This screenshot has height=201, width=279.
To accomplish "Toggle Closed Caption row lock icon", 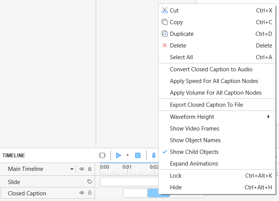I will pyautogui.click(x=90, y=192).
